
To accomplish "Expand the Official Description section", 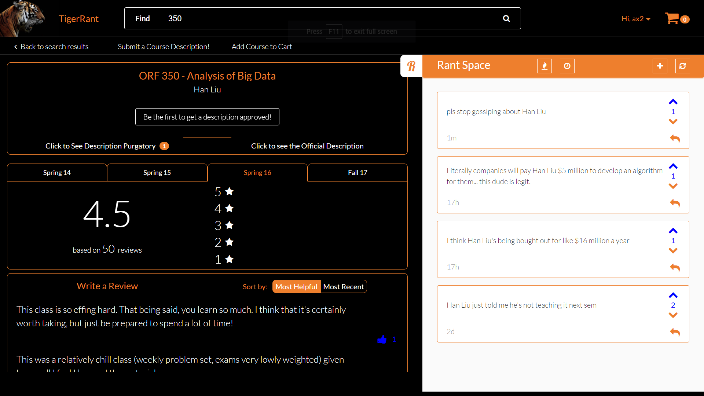I will tap(307, 146).
